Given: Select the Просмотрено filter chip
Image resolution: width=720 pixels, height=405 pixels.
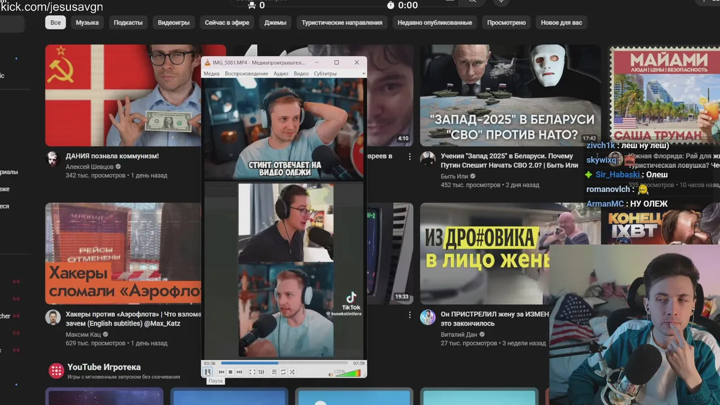Looking at the screenshot, I should coord(506,22).
